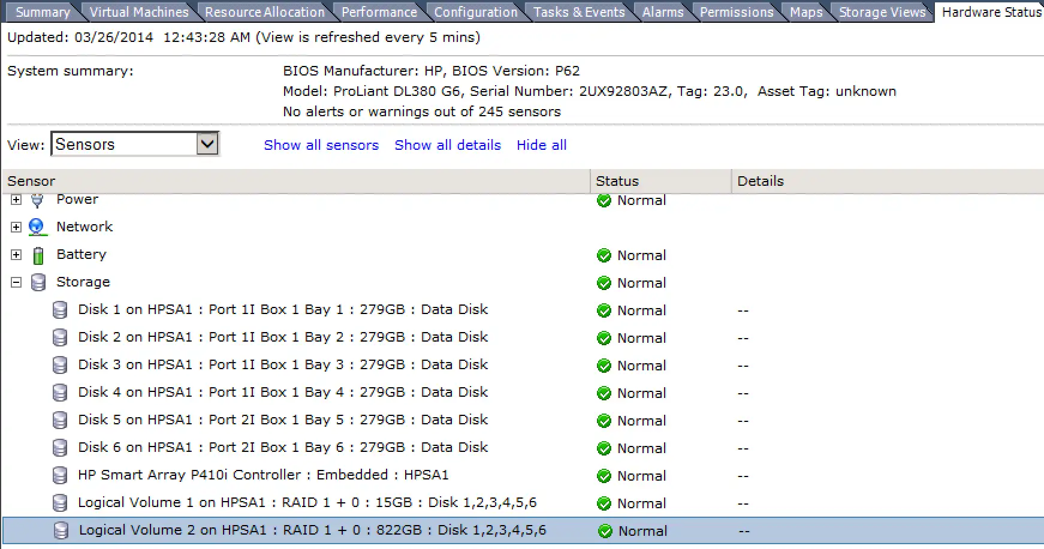Click the Battery tree label
This screenshot has height=549, width=1044.
[x=82, y=255]
